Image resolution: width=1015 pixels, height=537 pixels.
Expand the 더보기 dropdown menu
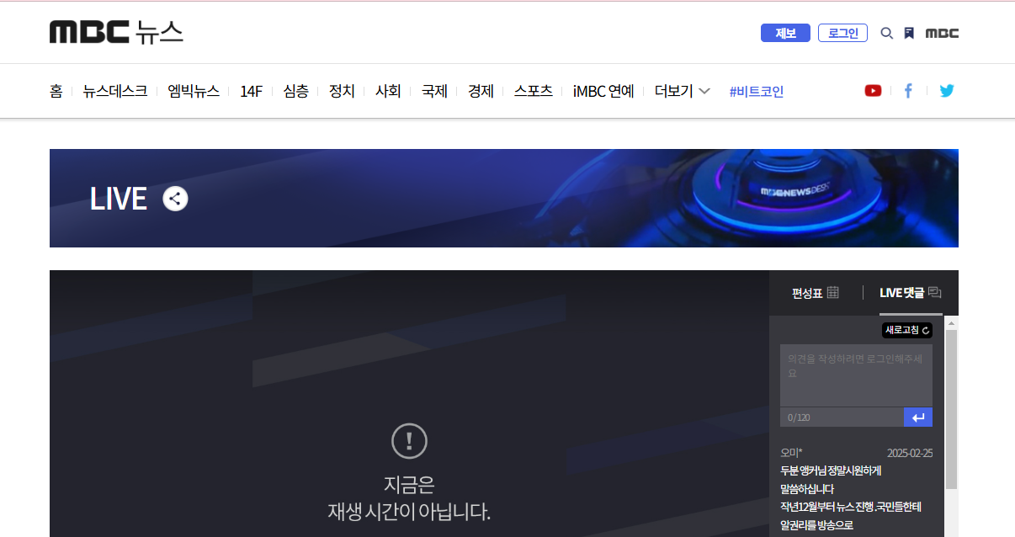tap(682, 91)
